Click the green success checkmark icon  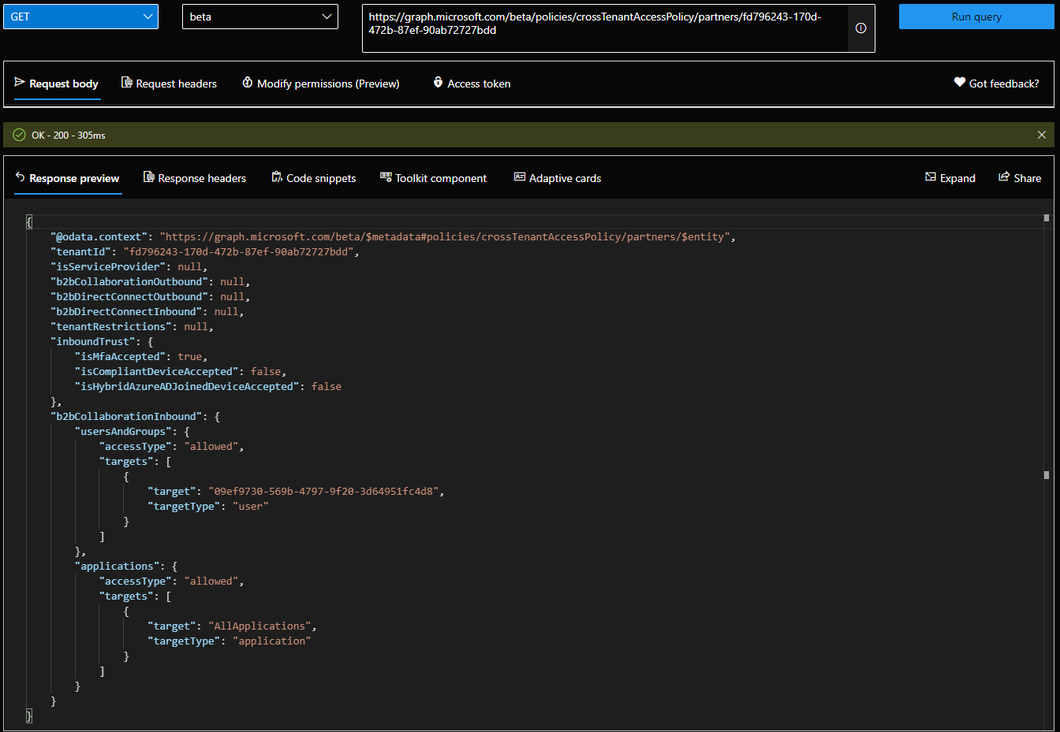20,135
